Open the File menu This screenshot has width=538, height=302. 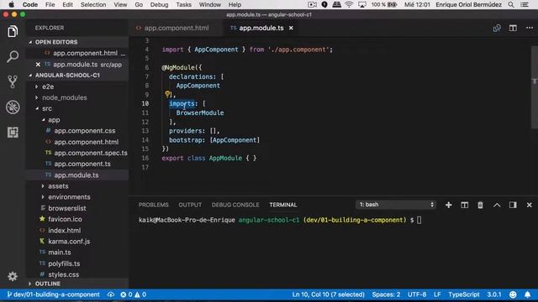(x=50, y=5)
